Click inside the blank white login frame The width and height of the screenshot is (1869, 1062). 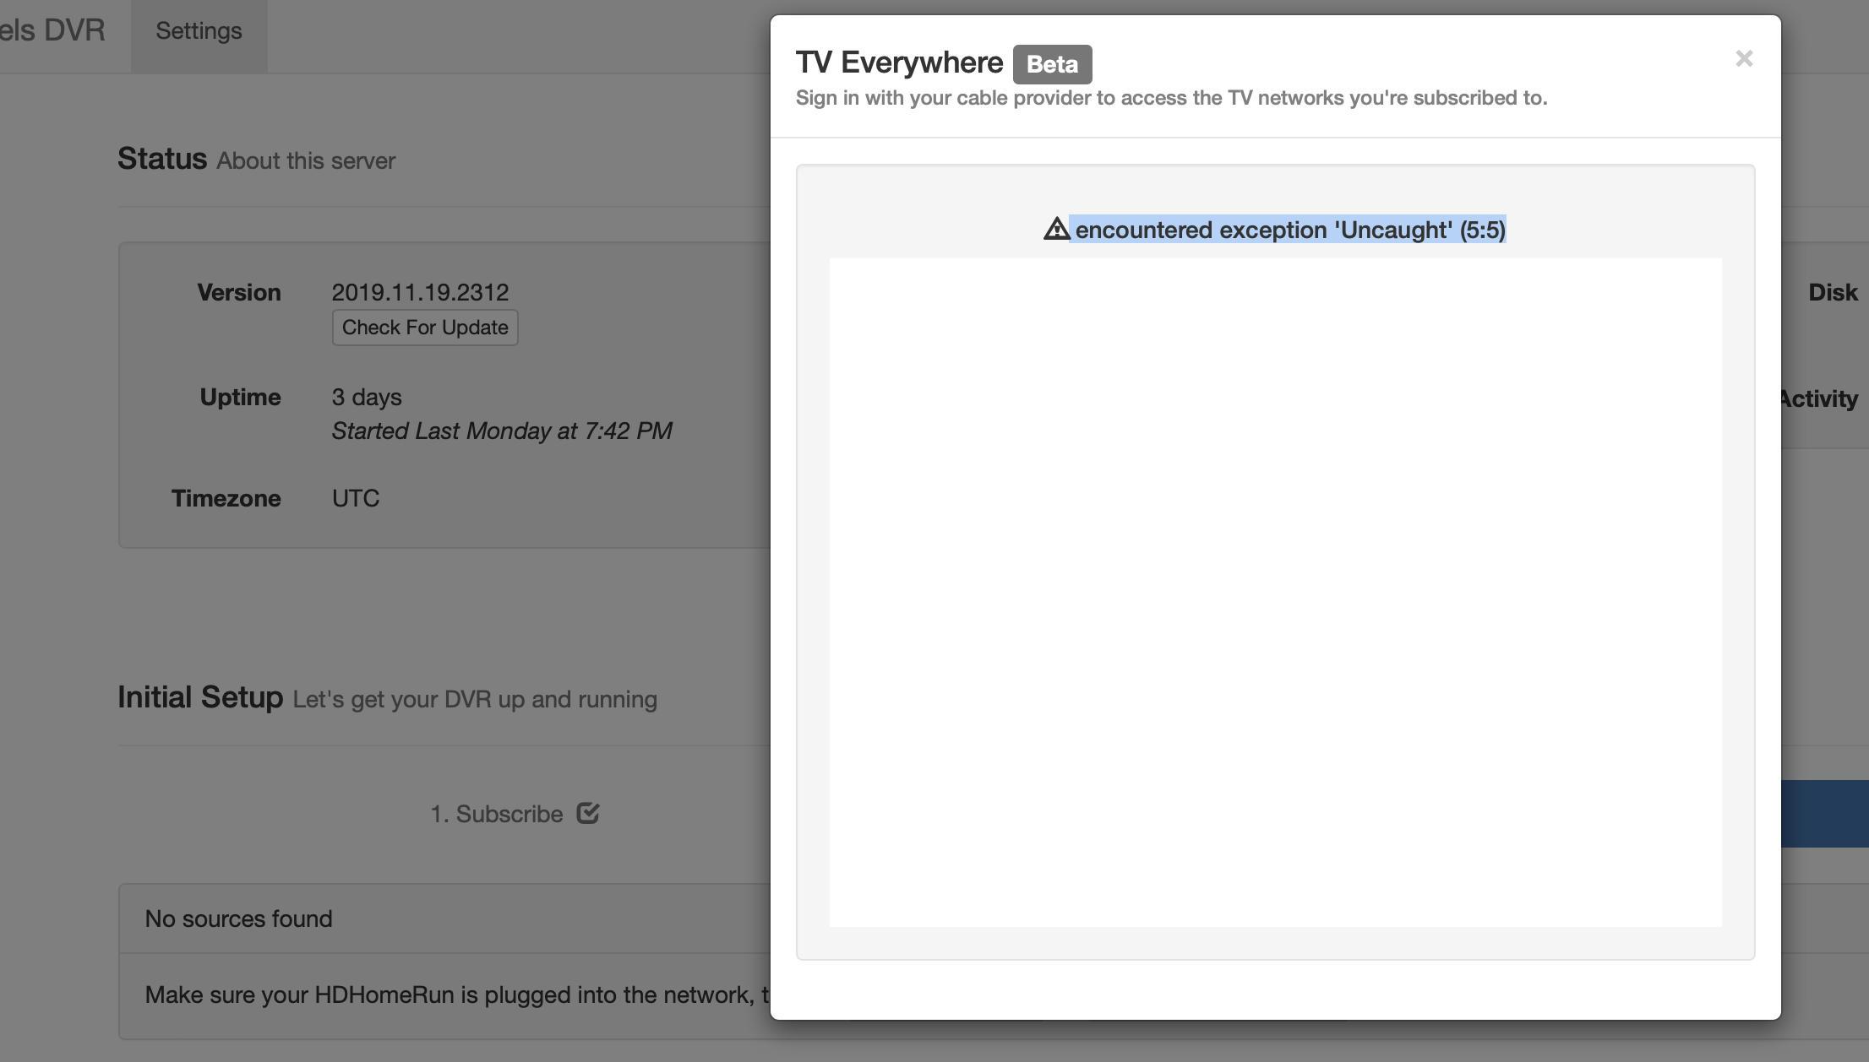point(1275,592)
